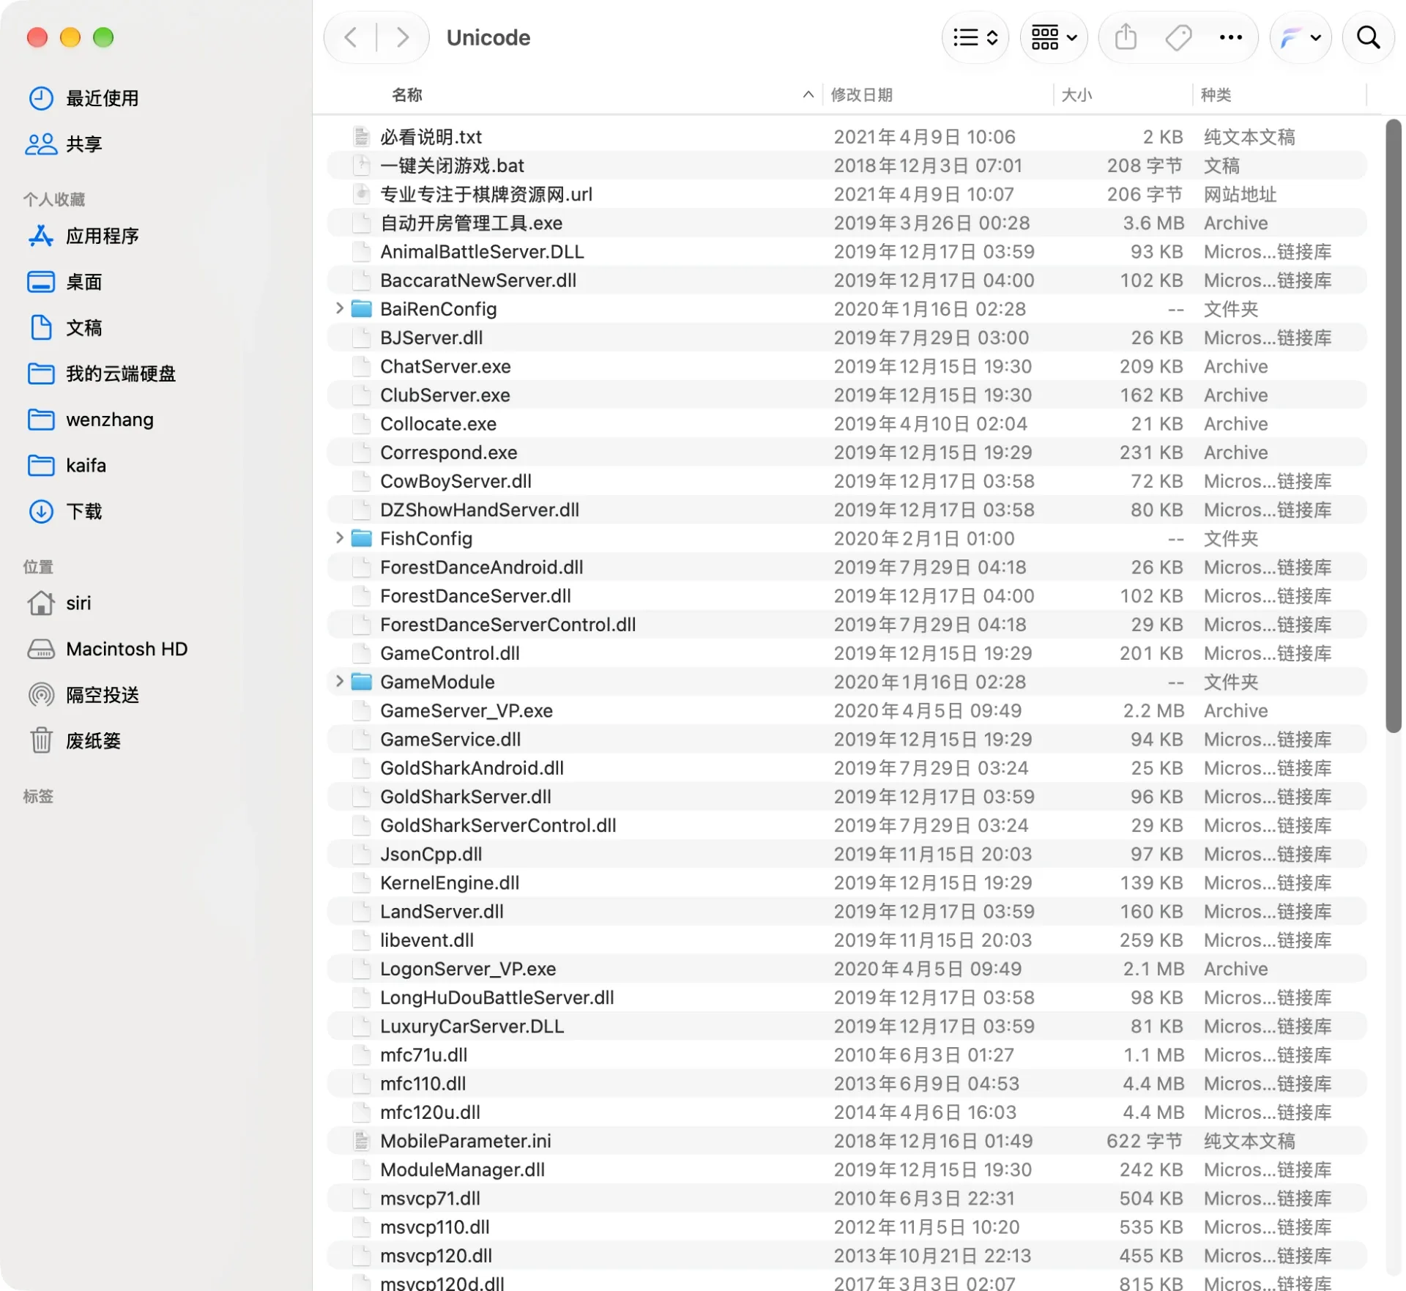Open Shared (共享) in sidebar
Viewport: 1406px width, 1291px height.
83,144
